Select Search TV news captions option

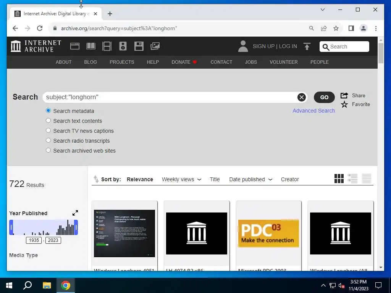pos(48,130)
